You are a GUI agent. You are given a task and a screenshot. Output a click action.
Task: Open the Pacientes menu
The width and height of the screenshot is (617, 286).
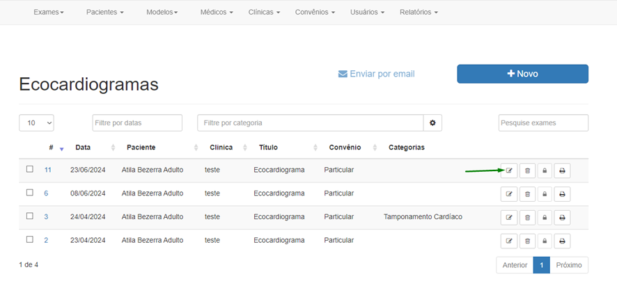point(105,13)
